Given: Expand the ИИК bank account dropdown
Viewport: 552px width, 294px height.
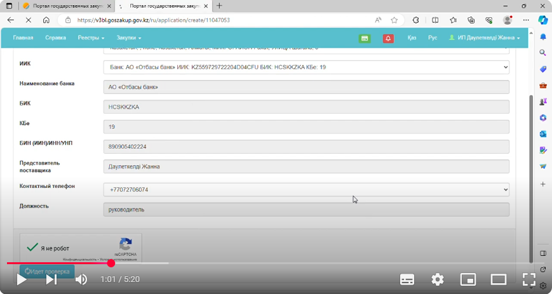Looking at the screenshot, I should 306,67.
